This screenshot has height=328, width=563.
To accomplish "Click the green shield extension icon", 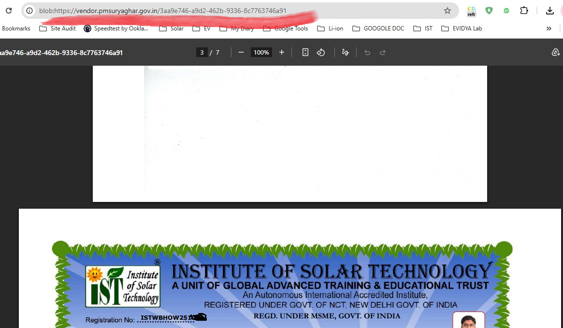I will click(x=489, y=11).
